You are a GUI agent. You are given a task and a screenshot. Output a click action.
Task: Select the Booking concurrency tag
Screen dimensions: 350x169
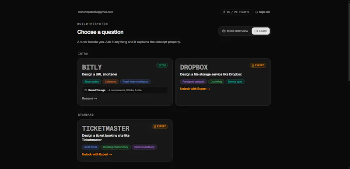(115, 147)
